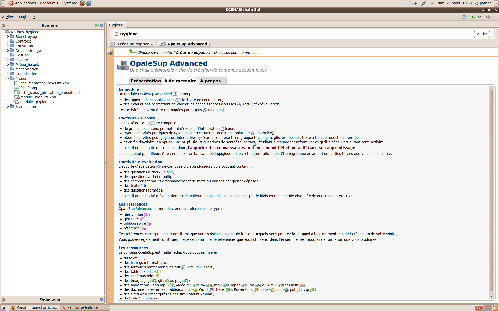The height and width of the screenshot is (311, 499).
Task: Click SCENARIchain 3.6 taskbar button
Action: [x=85, y=308]
